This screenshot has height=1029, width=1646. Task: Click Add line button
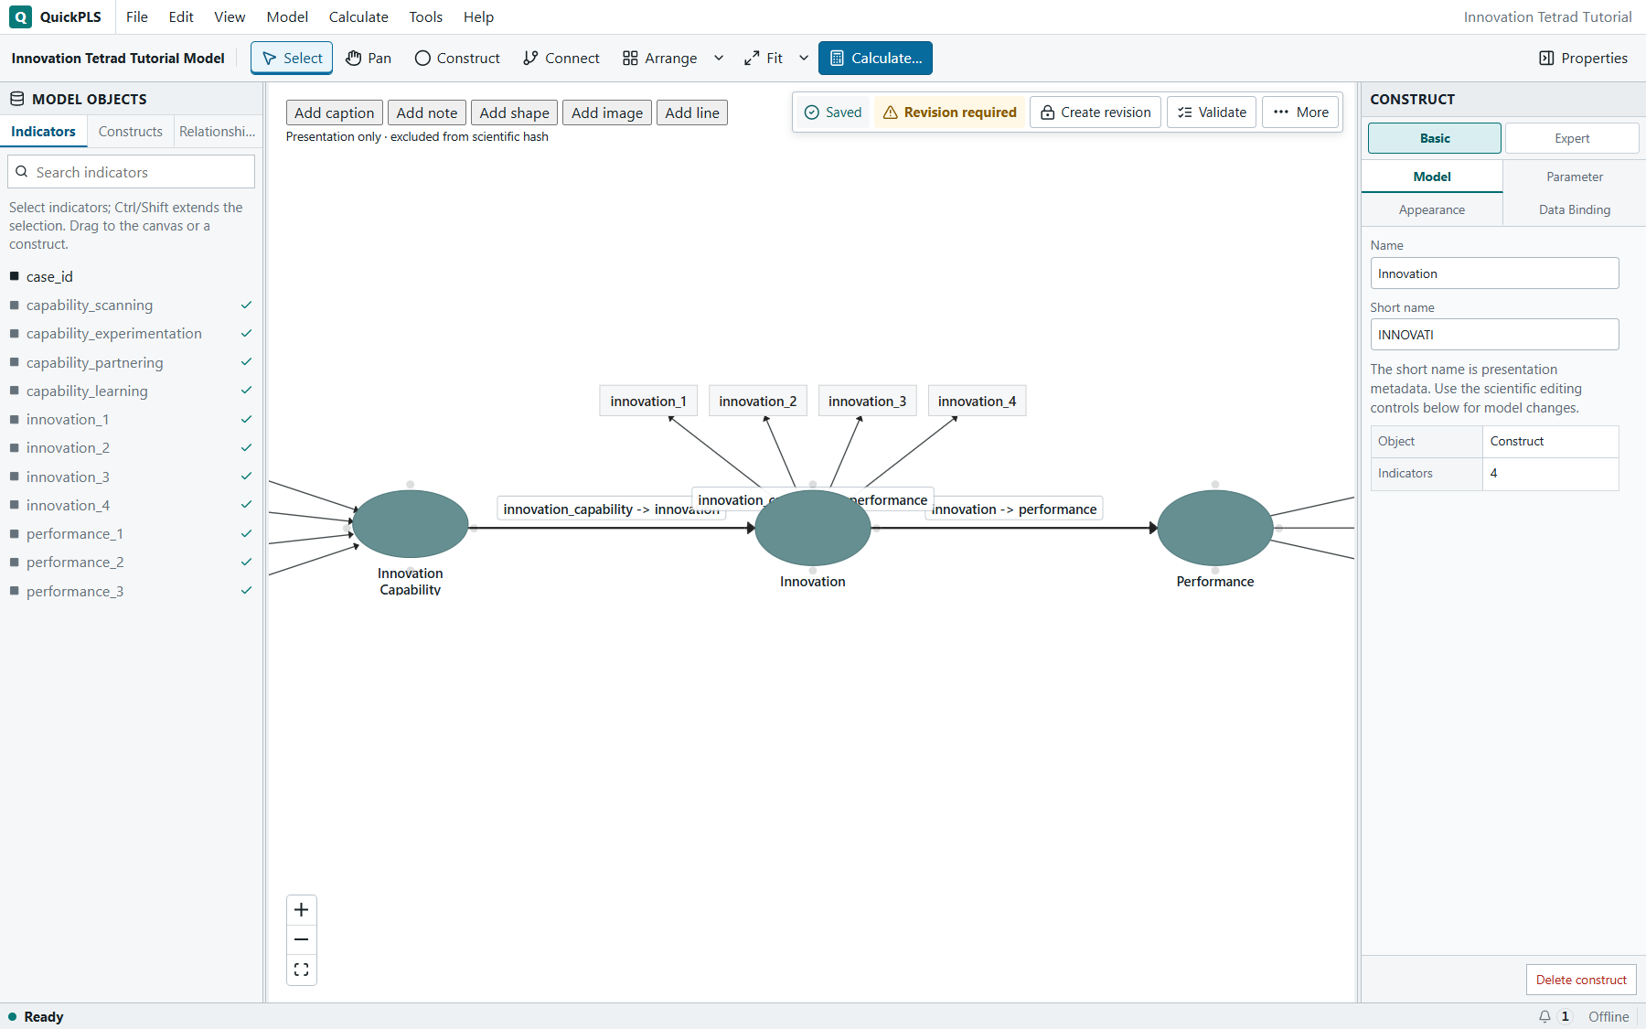692,113
